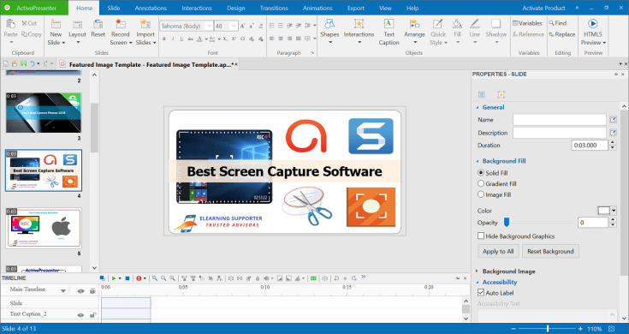Image resolution: width=629 pixels, height=334 pixels.
Task: Increase font size with grow icon
Action: click(243, 26)
